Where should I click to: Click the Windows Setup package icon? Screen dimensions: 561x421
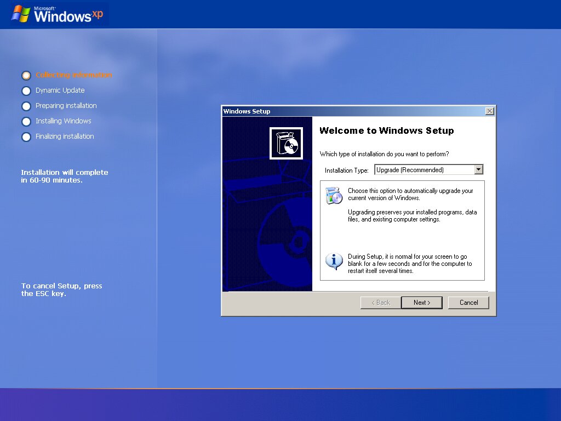click(x=287, y=142)
